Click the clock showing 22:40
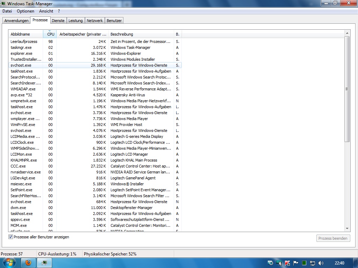The image size is (358, 268). point(339,263)
